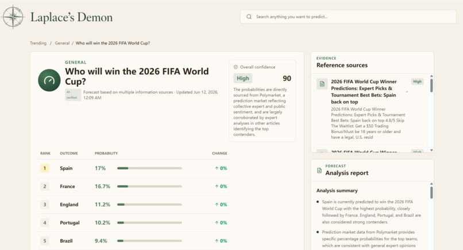463x250 pixels.
Task: Click the High badge on the first reference source
Action: tap(417, 81)
